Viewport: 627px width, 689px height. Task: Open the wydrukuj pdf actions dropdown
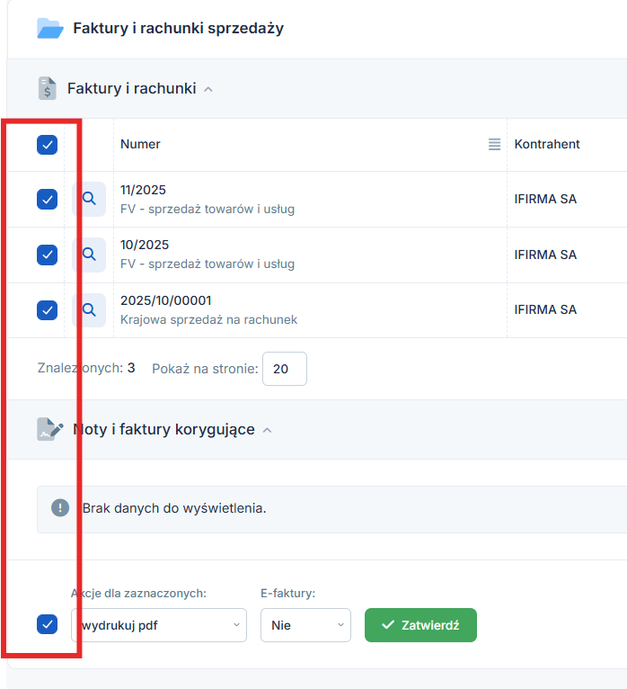[159, 625]
